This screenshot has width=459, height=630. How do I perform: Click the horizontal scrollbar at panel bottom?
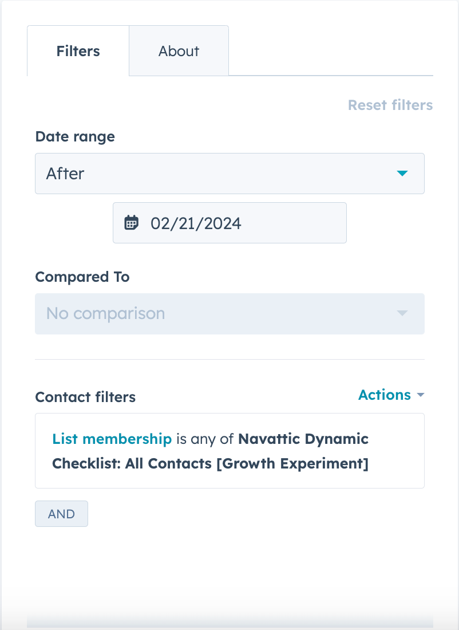[x=230, y=623]
